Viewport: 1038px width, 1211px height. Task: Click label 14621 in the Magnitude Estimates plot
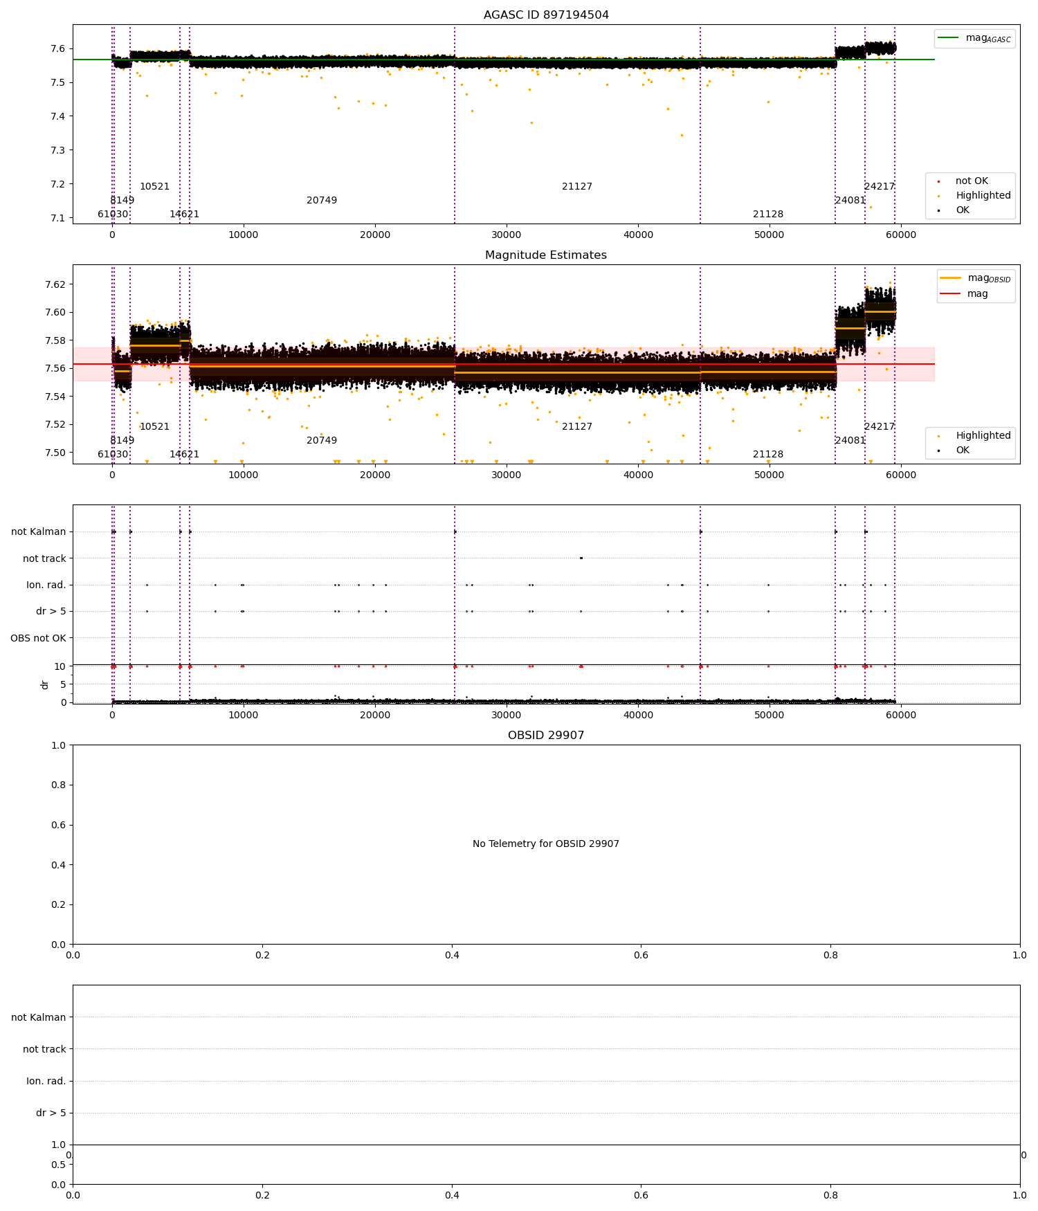click(x=184, y=455)
